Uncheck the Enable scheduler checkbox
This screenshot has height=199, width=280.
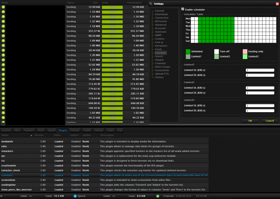click(x=183, y=9)
